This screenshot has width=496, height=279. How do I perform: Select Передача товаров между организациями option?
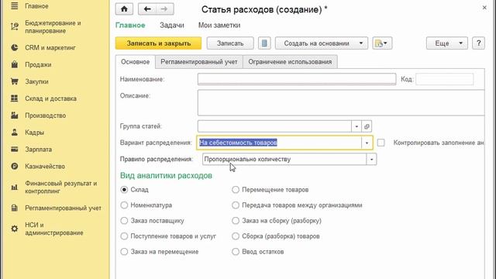click(x=236, y=205)
